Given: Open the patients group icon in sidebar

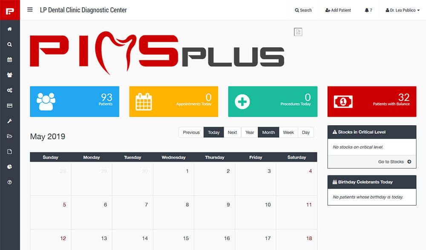Looking at the screenshot, I should click(9, 75).
